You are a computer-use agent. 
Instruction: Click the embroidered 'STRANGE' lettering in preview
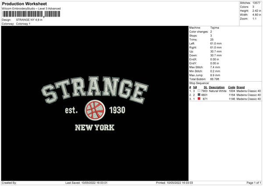pyautogui.click(x=95, y=90)
